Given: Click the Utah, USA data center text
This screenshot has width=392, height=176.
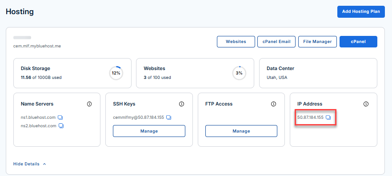Looking at the screenshot, I should tap(277, 78).
